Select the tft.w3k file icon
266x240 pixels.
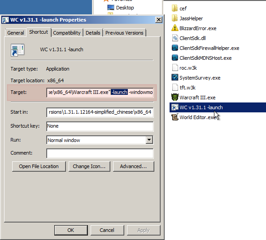pos(175,87)
